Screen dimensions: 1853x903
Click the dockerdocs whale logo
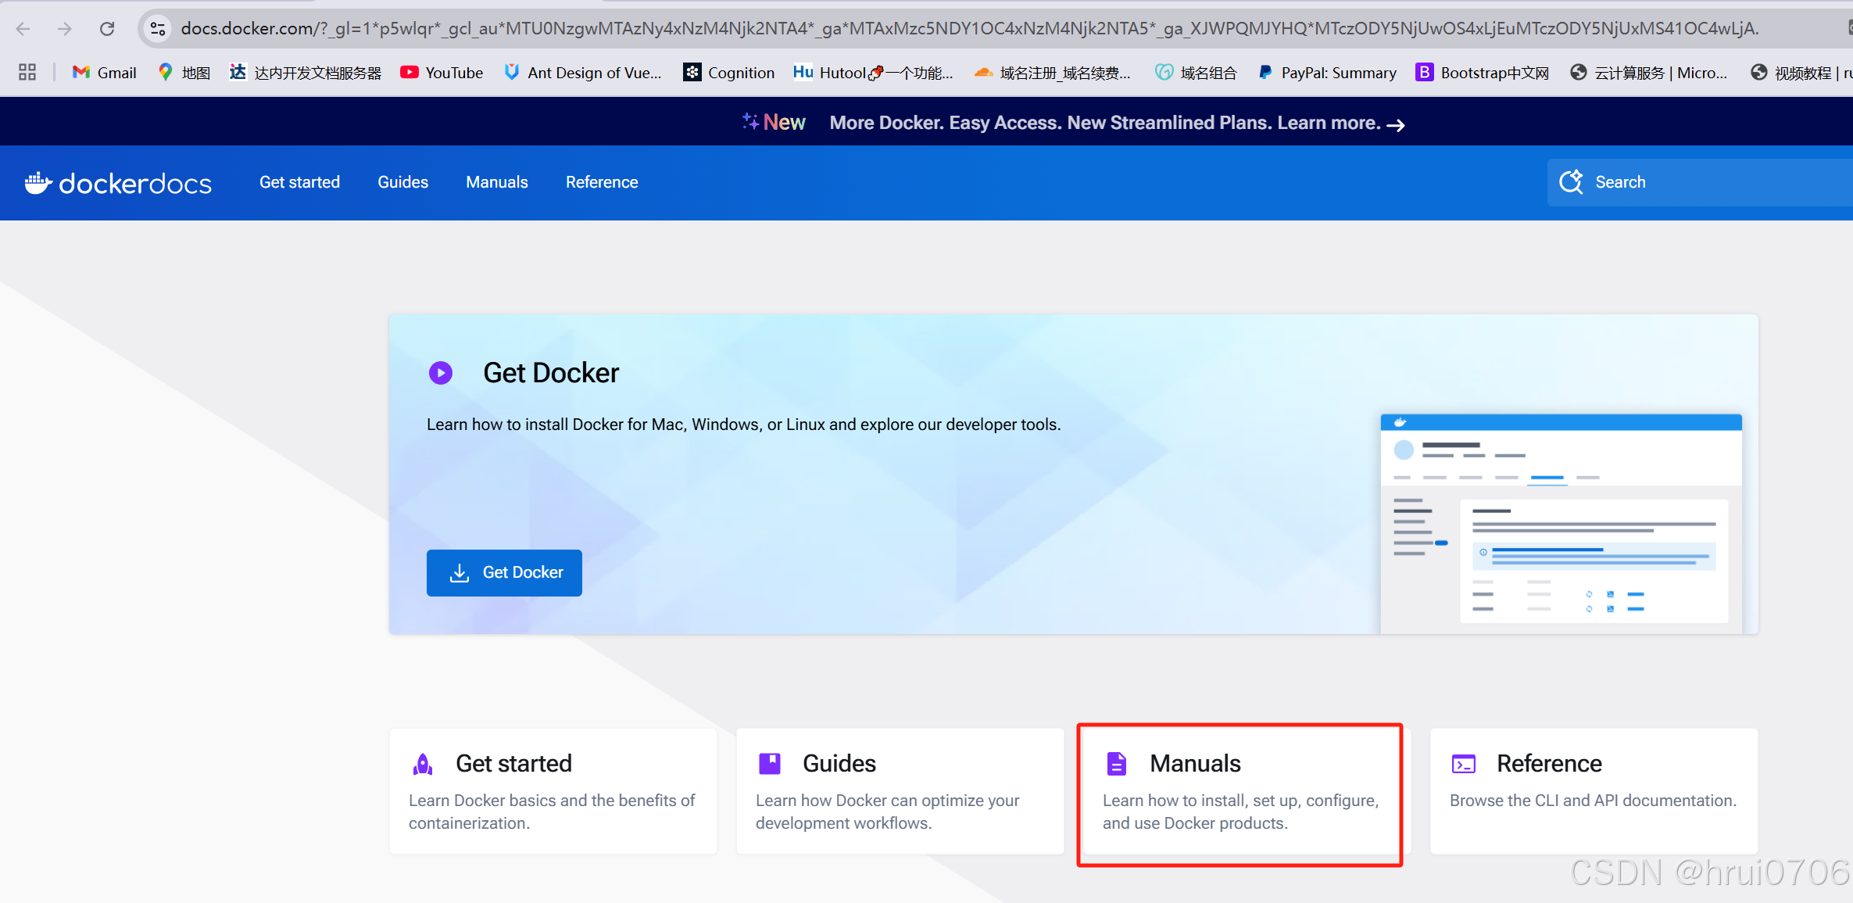[x=118, y=183]
